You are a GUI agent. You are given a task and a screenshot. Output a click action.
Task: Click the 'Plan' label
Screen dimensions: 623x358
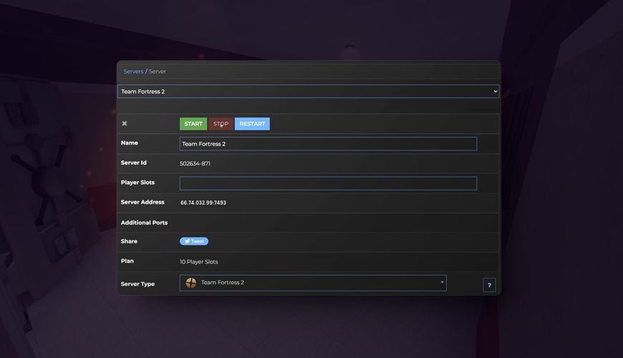[x=127, y=261]
